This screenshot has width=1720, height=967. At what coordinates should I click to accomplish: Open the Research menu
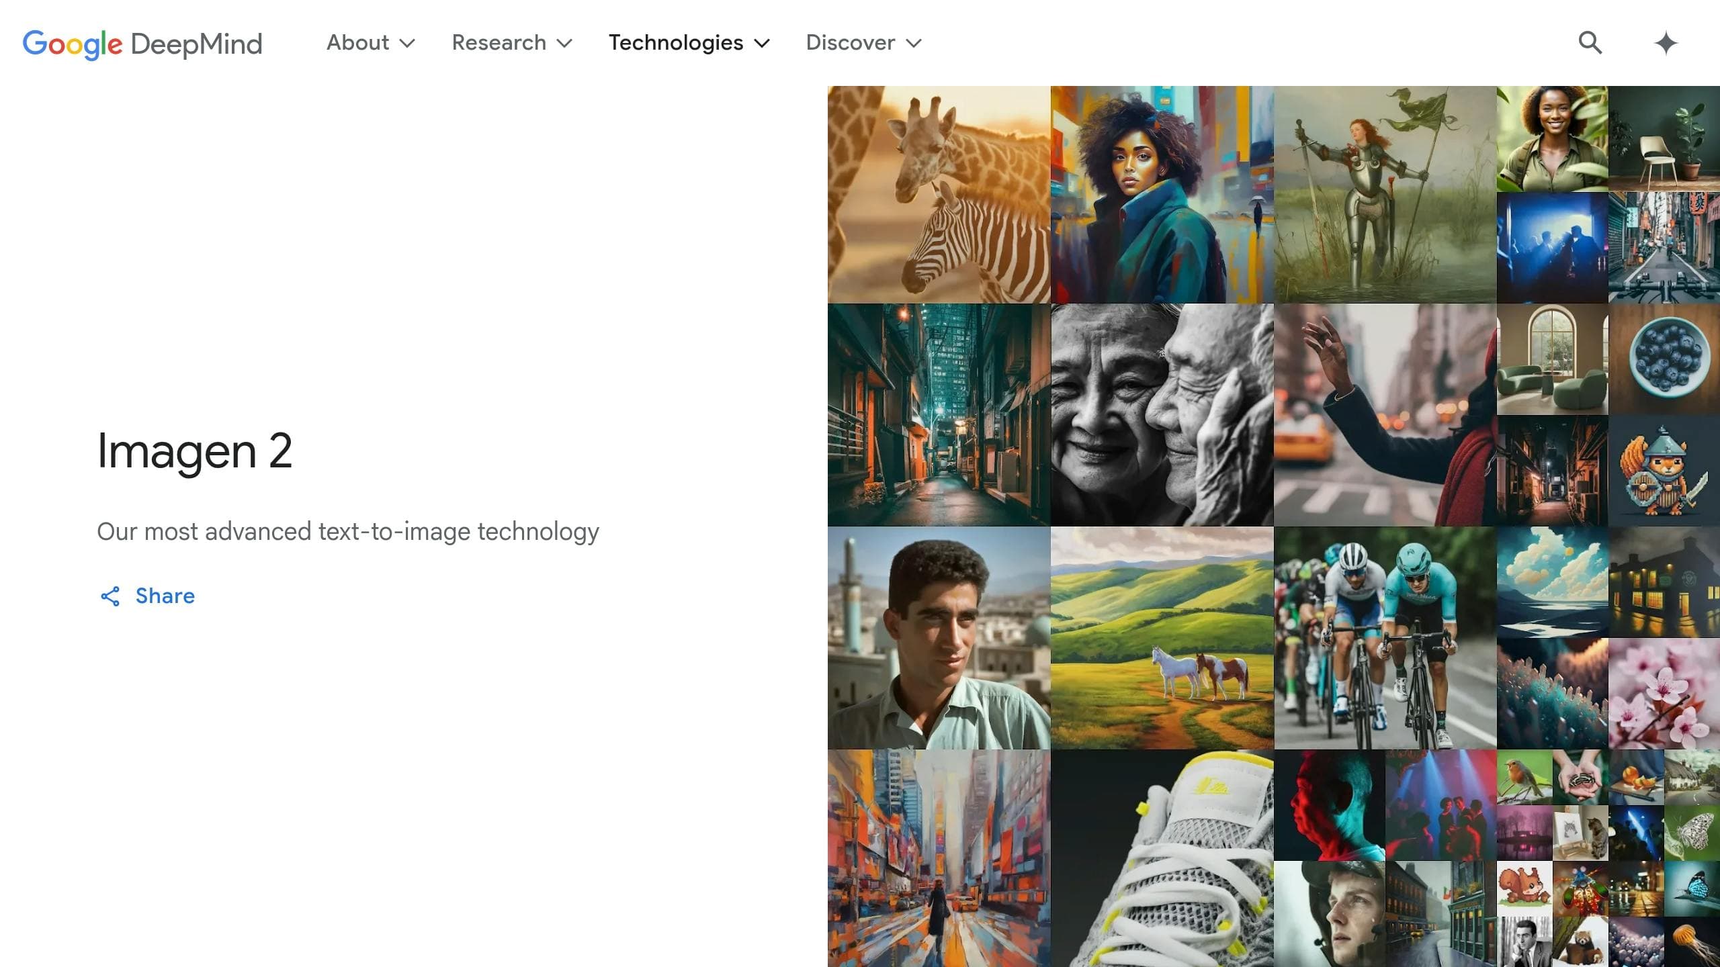pyautogui.click(x=512, y=43)
